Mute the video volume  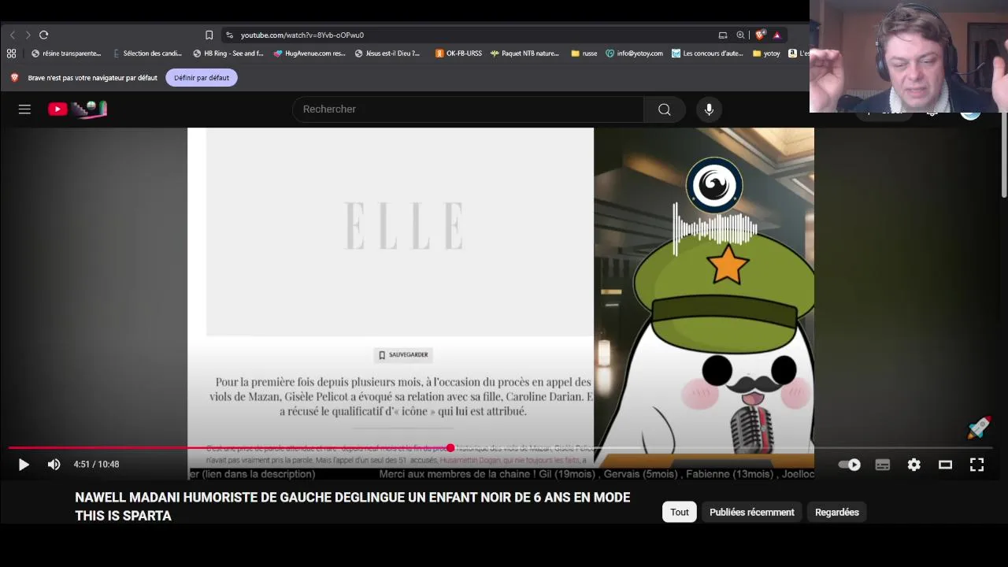pos(54,465)
